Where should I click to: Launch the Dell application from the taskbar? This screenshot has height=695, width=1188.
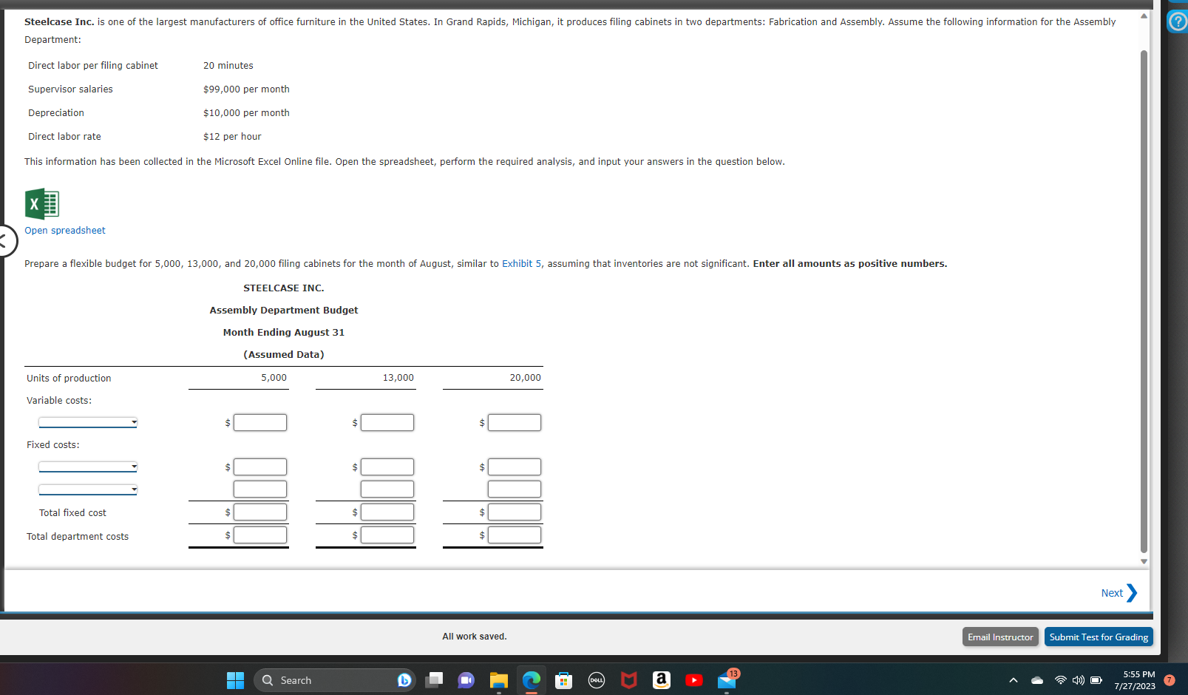597,680
